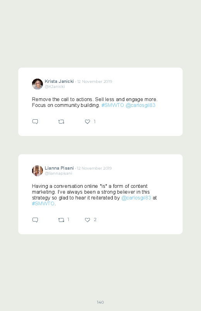Click @carlosgil83 mention in Krista's tweet
The image size is (201, 311).
click(140, 105)
